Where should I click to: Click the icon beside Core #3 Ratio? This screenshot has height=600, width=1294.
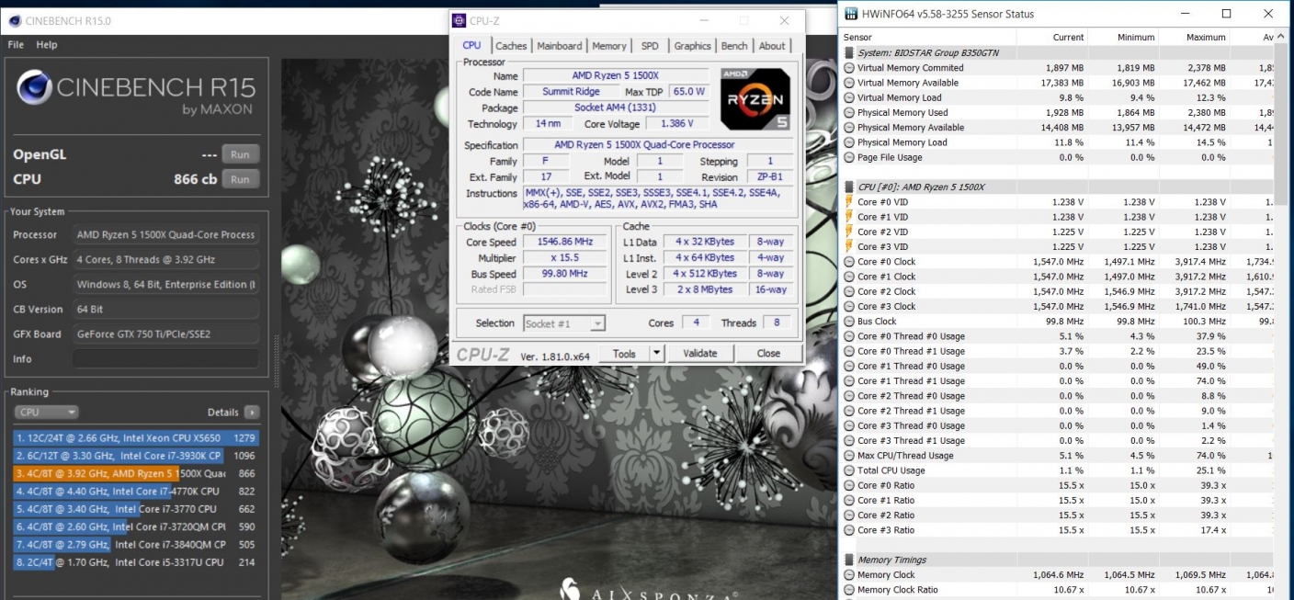[x=849, y=530]
